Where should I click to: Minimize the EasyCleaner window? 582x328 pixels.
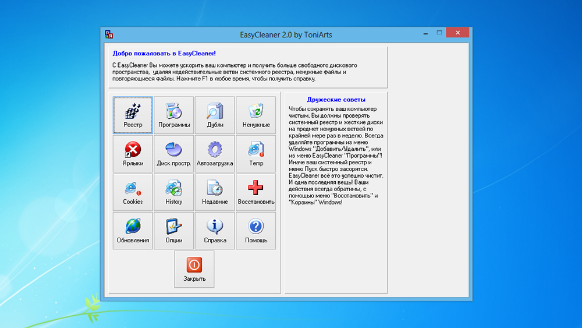tap(424, 33)
